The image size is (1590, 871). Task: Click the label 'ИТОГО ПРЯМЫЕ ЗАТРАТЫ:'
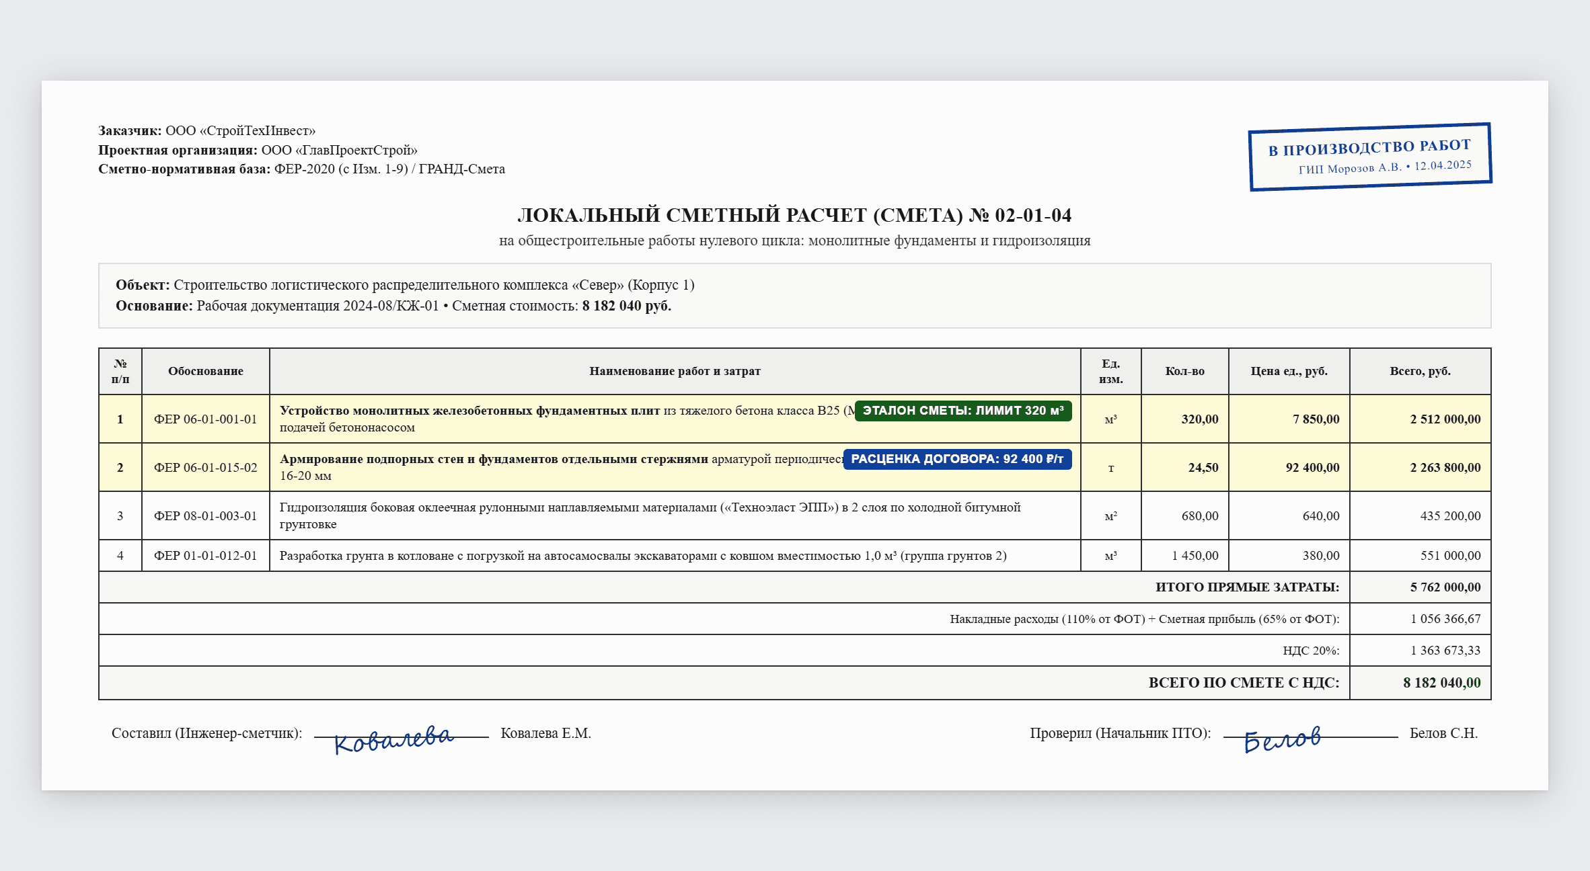[x=1247, y=587]
